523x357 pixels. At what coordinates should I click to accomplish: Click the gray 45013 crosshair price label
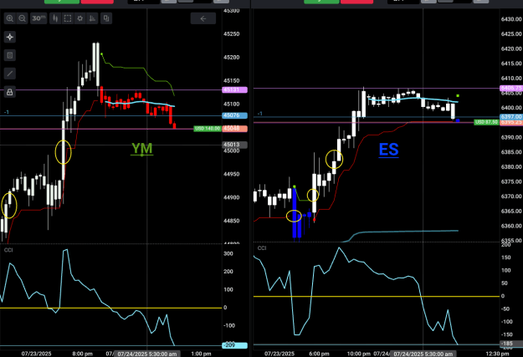point(235,145)
